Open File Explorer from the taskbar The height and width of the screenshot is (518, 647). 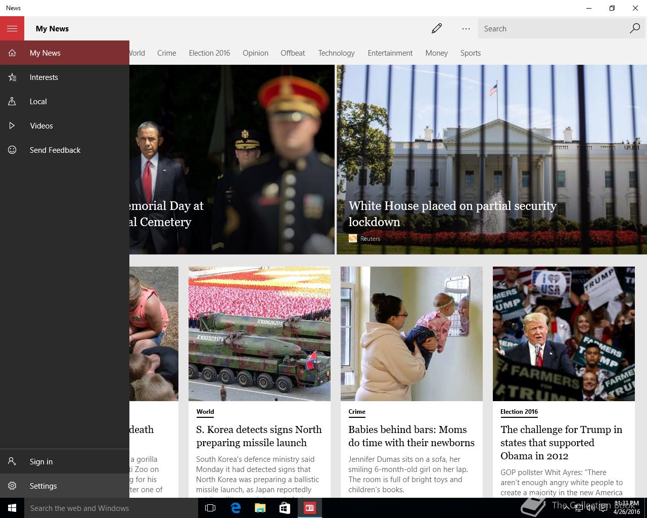260,508
